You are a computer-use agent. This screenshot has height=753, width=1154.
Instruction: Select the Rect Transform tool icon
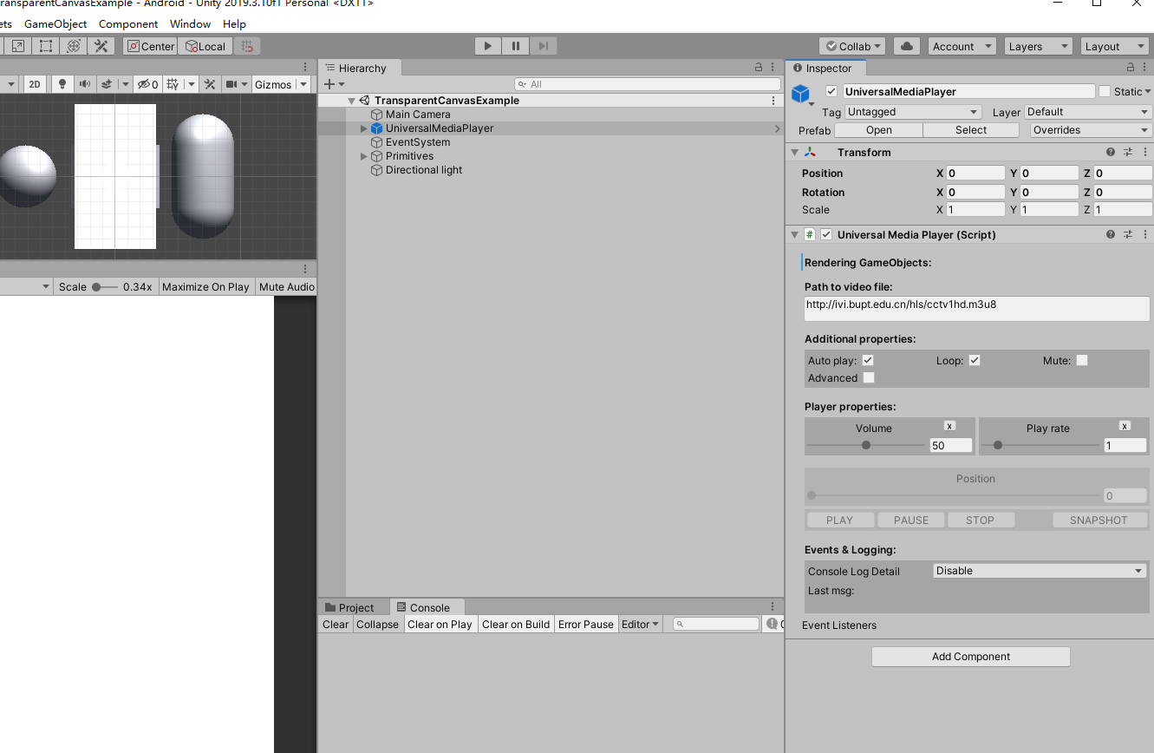(45, 45)
